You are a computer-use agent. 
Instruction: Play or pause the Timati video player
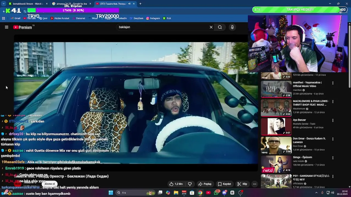click(136, 103)
